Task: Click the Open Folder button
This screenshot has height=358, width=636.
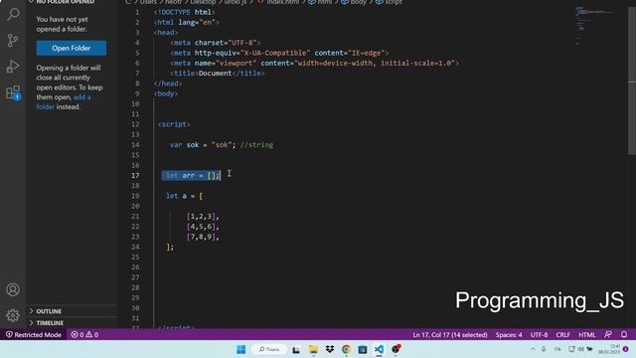Action: [x=72, y=48]
